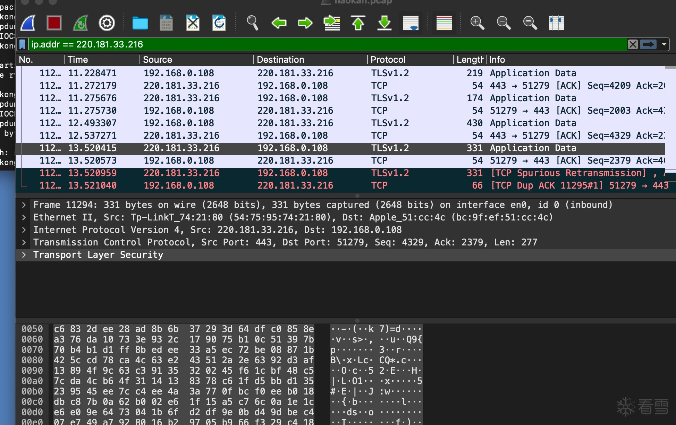This screenshot has height=425, width=676.
Task: Expand the Transport Layer Security tree
Action: pyautogui.click(x=24, y=255)
